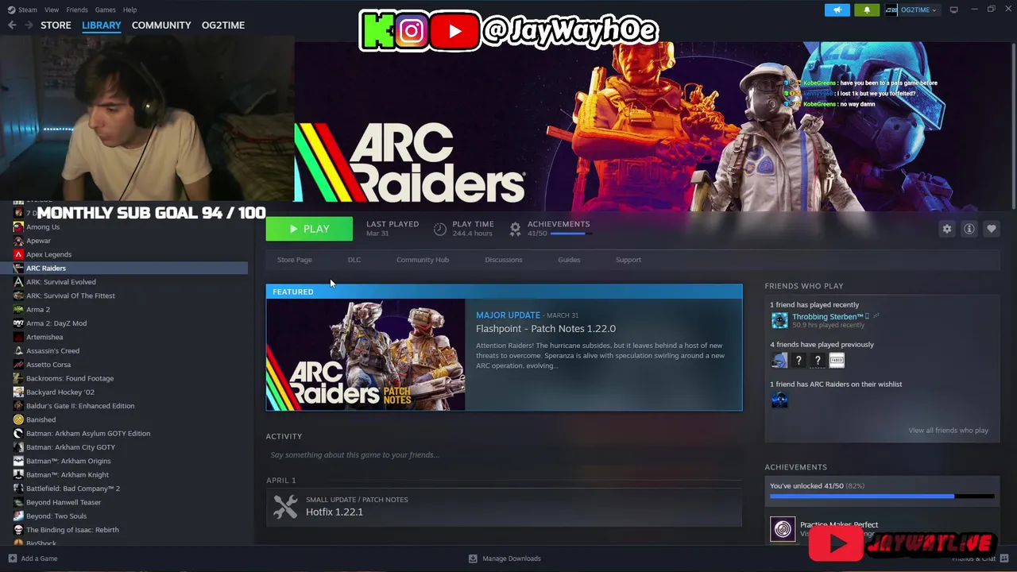Viewport: 1017px width, 572px height.
Task: Show game info icon
Action: [969, 229]
